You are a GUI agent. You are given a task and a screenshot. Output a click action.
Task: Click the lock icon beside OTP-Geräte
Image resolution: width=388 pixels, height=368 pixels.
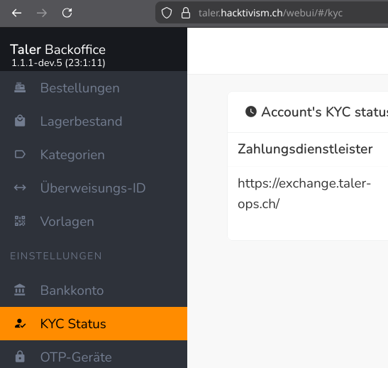(x=20, y=357)
